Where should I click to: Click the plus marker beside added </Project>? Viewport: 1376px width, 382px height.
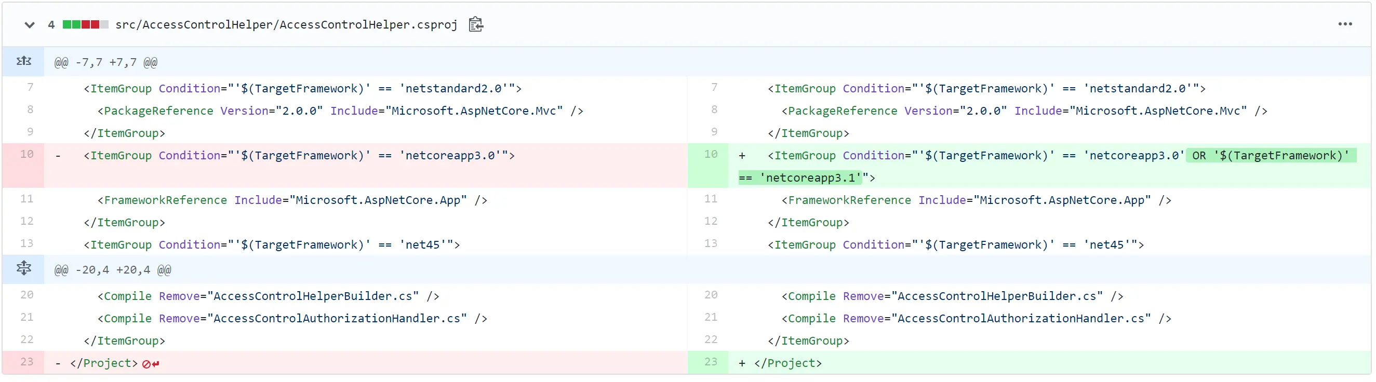point(742,364)
